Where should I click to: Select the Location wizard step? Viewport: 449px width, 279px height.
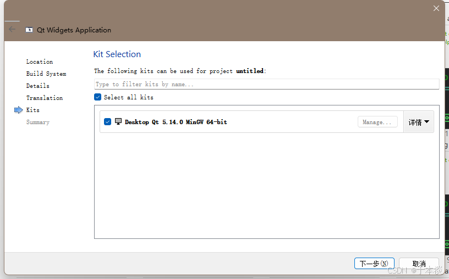[x=40, y=62]
